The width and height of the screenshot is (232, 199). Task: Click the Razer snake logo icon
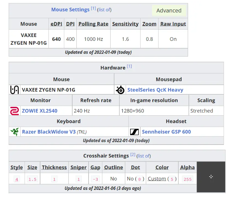15,132
